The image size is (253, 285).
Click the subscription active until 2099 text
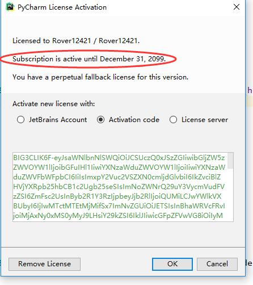[89, 59]
